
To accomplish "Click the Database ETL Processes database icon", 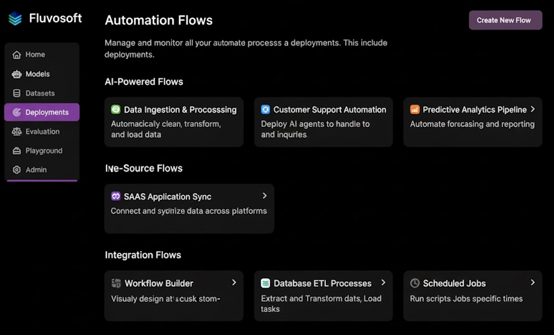I will click(265, 283).
